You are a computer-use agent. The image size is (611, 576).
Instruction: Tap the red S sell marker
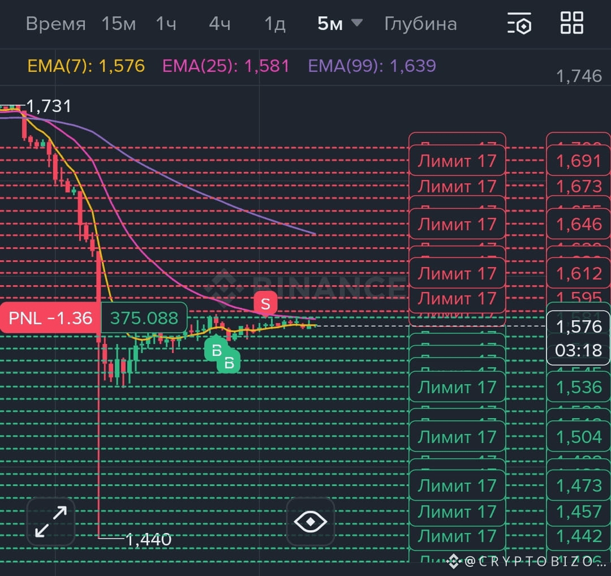pyautogui.click(x=265, y=304)
